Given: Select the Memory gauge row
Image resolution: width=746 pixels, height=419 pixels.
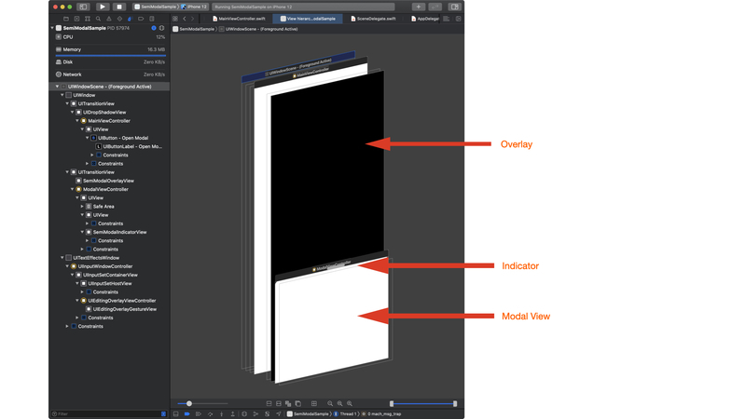Looking at the screenshot, I should click(110, 49).
